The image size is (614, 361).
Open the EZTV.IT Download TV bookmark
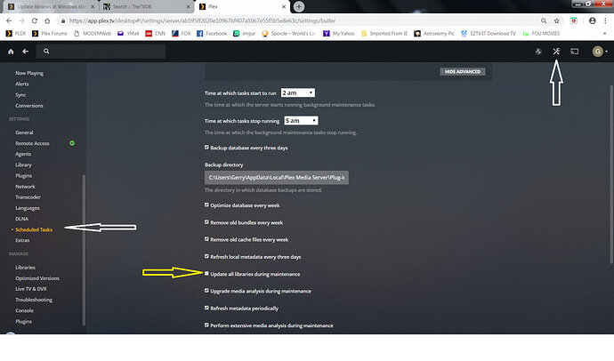point(489,34)
